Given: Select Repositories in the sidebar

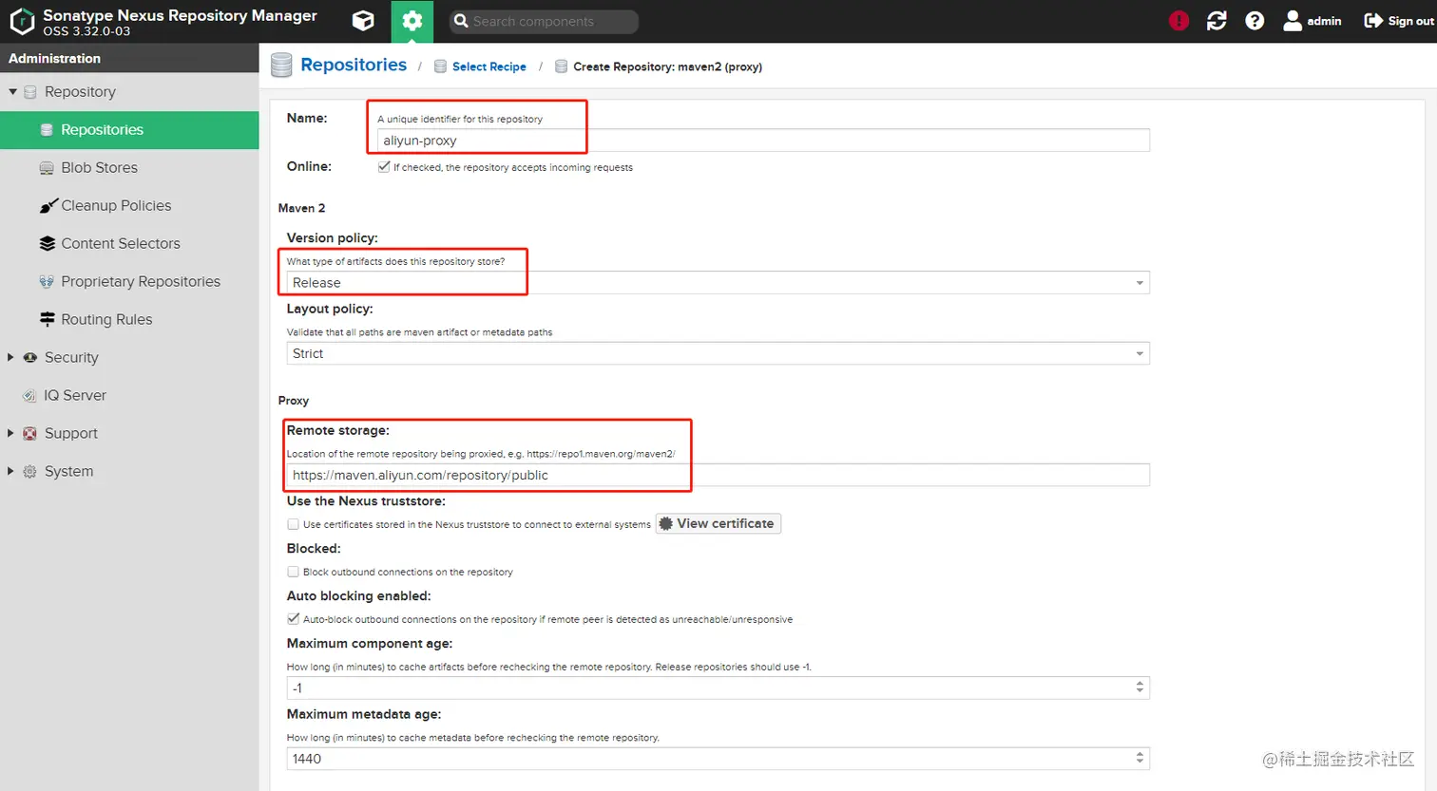Looking at the screenshot, I should (129, 130).
